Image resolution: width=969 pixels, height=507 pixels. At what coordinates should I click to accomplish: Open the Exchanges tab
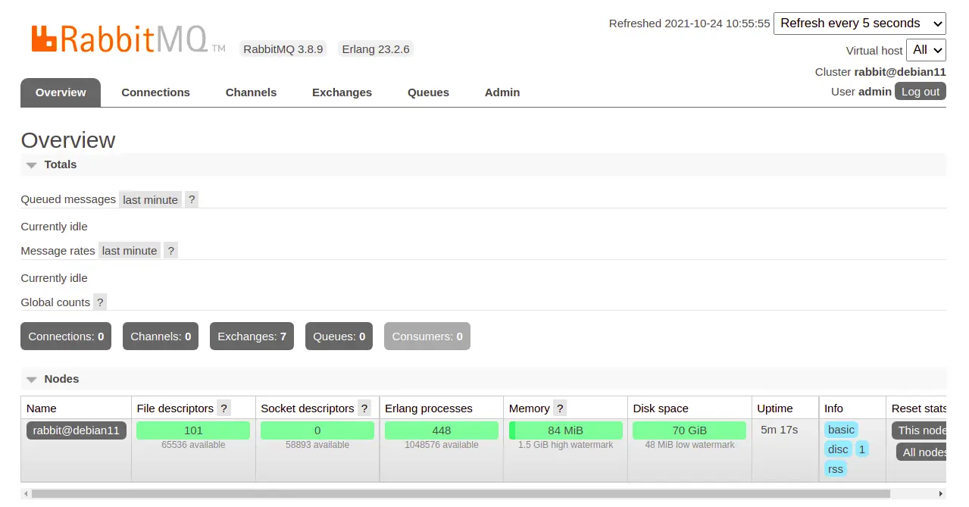pos(342,92)
